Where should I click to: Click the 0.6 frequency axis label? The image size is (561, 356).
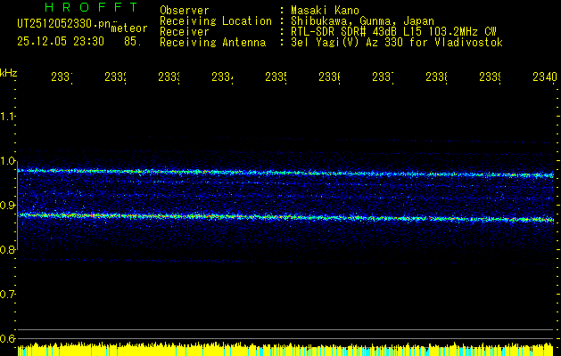pos(7,338)
